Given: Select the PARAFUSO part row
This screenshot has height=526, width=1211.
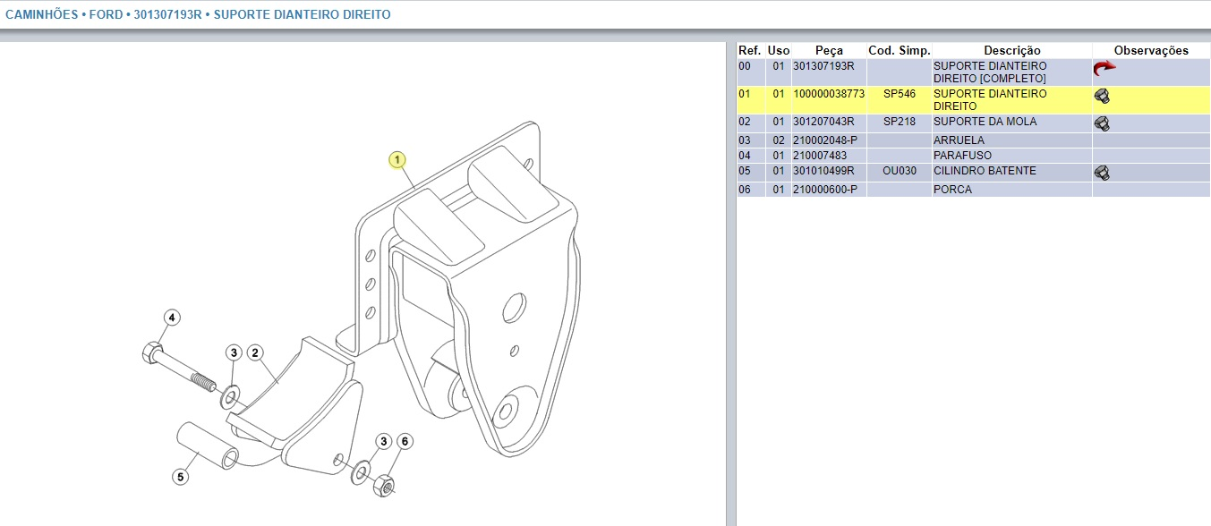Looking at the screenshot, I should (962, 156).
